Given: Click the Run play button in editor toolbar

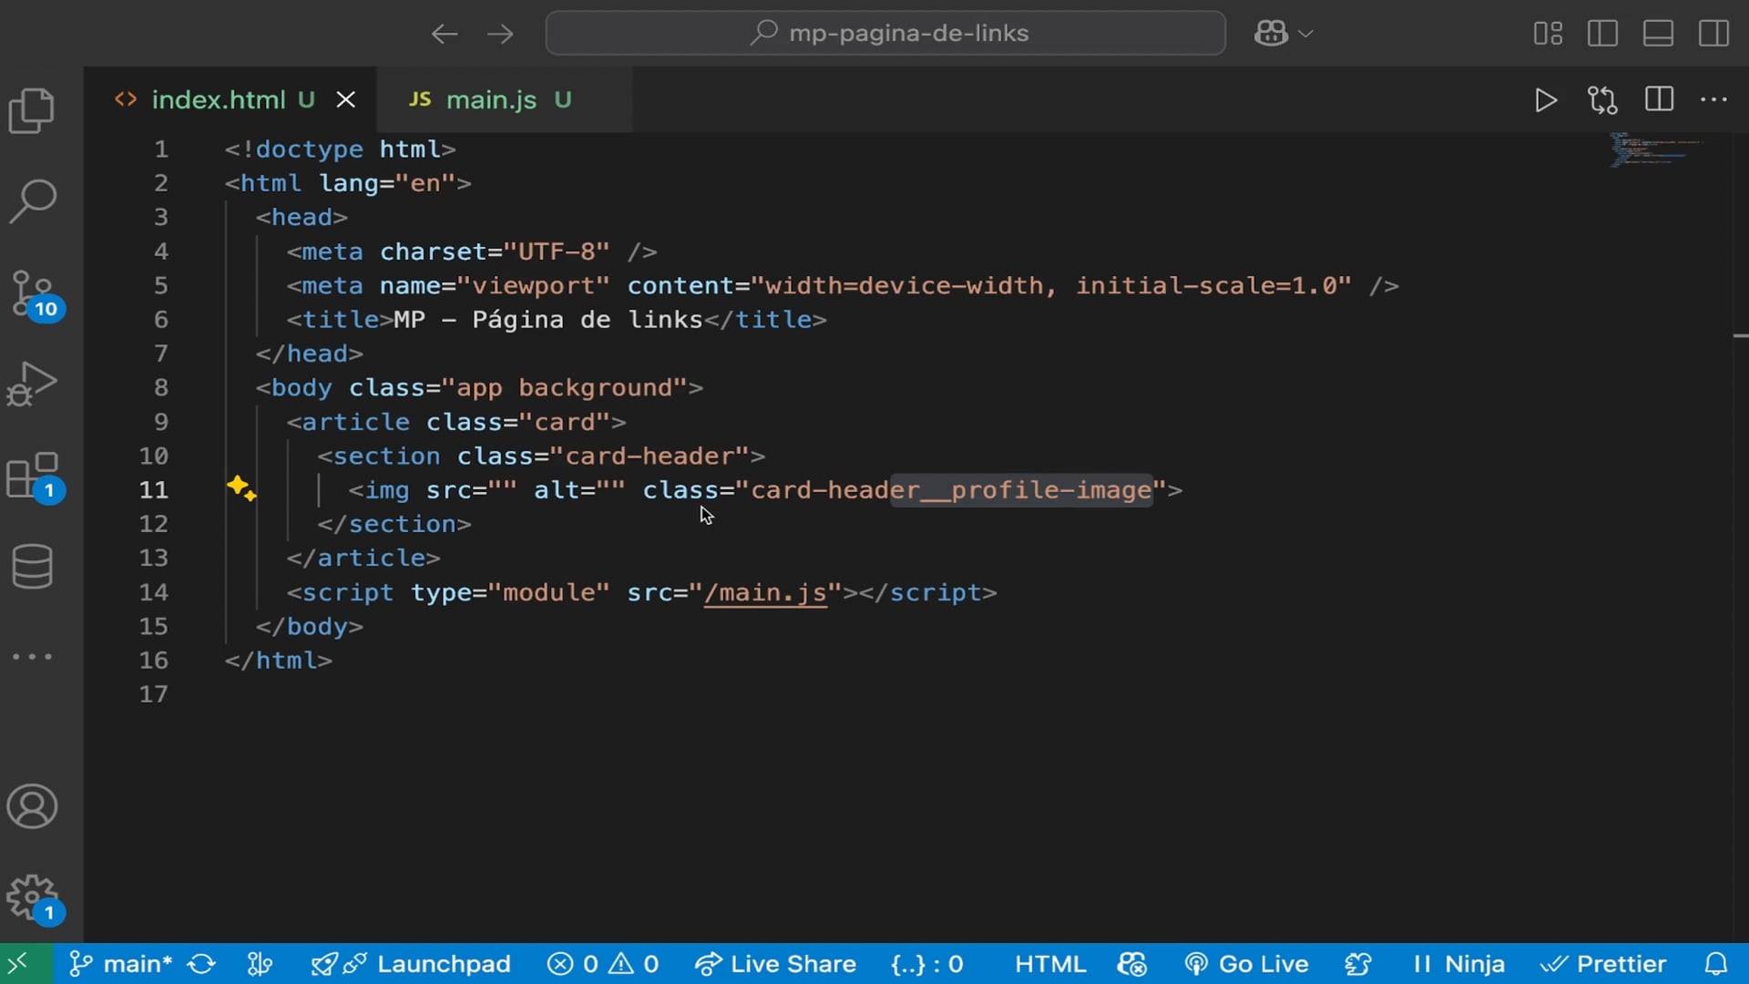Looking at the screenshot, I should (1545, 100).
